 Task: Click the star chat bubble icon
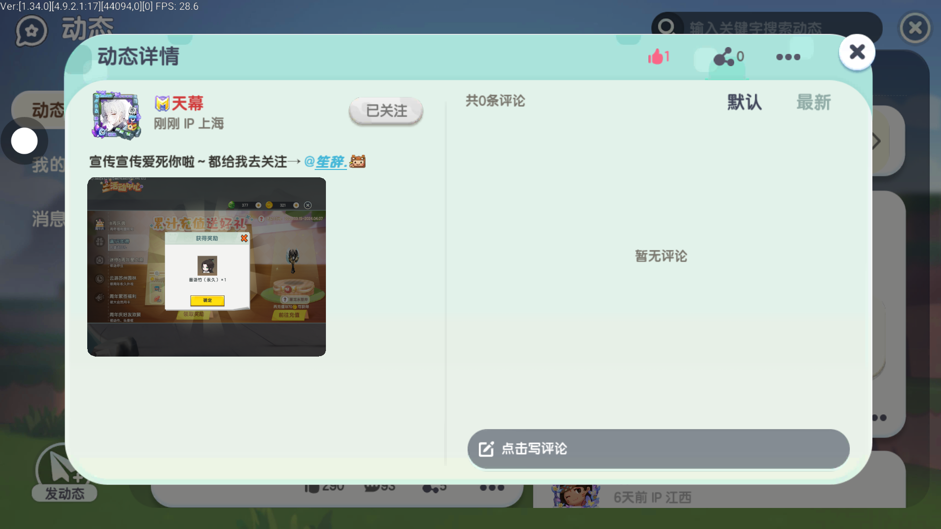point(31,31)
